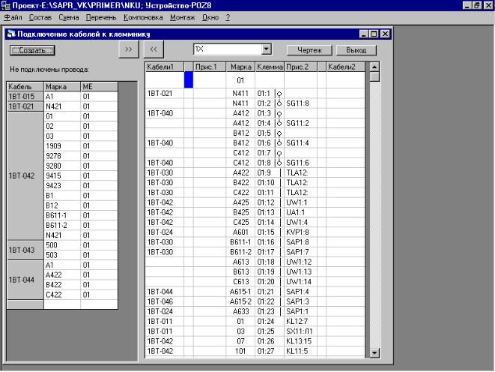Click the jumper symbol next to terminal 01:2
The width and height of the screenshot is (495, 372).
(279, 103)
